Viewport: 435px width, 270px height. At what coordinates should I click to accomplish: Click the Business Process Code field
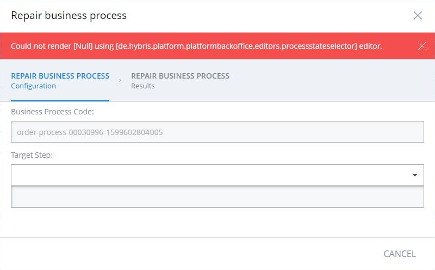point(217,132)
